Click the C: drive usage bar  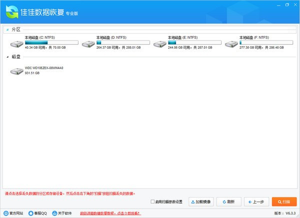point(51,43)
